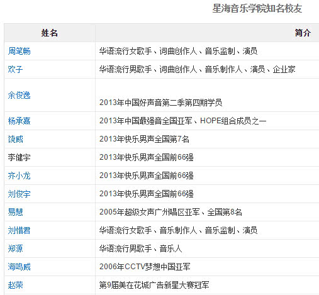Select 周笔畅's description 华语流行女歌手、词曲创作人
Image resolution: width=319 pixels, height=295 pixels.
pos(148,51)
